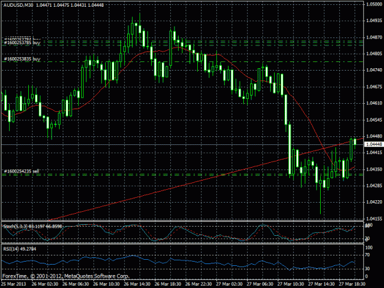The image size is (384, 288).
Task: Click the 1.04805 price axis label
Action: pos(374,53)
